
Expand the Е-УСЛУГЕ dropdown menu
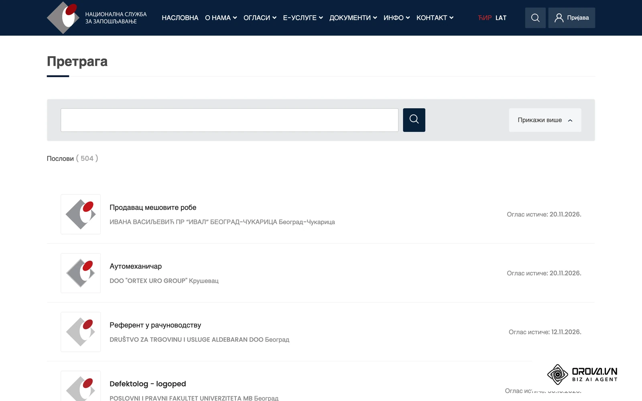(x=303, y=18)
